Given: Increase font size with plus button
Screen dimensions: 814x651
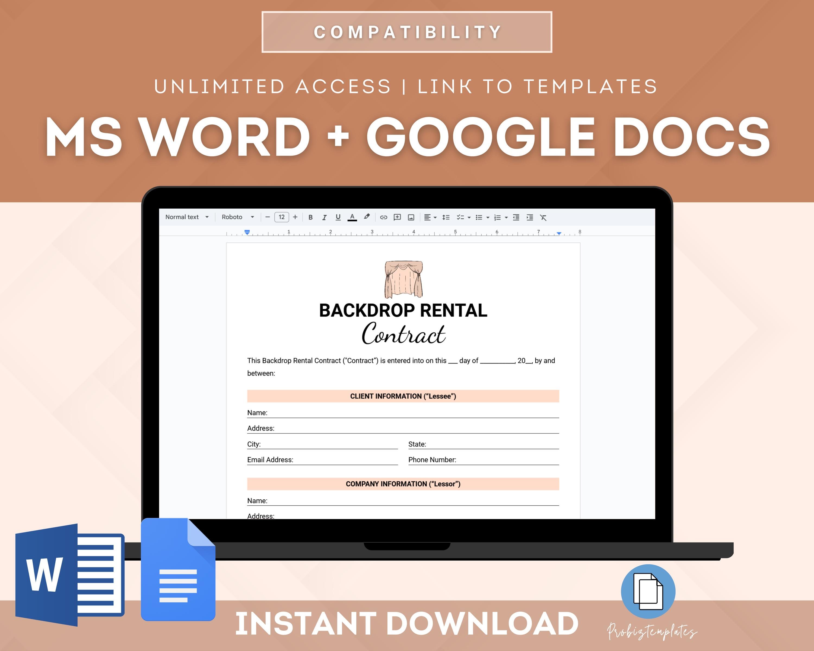Looking at the screenshot, I should pyautogui.click(x=295, y=217).
